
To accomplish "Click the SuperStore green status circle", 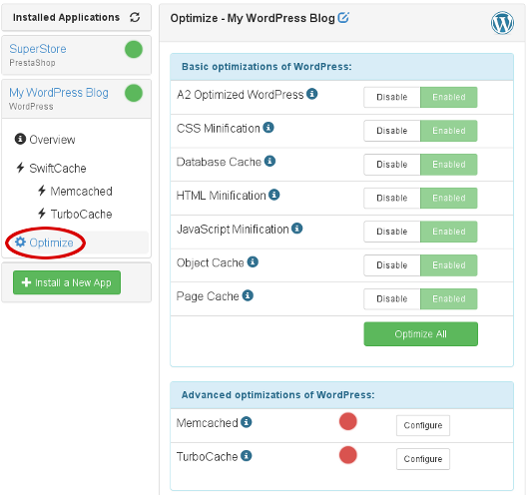I will [134, 49].
